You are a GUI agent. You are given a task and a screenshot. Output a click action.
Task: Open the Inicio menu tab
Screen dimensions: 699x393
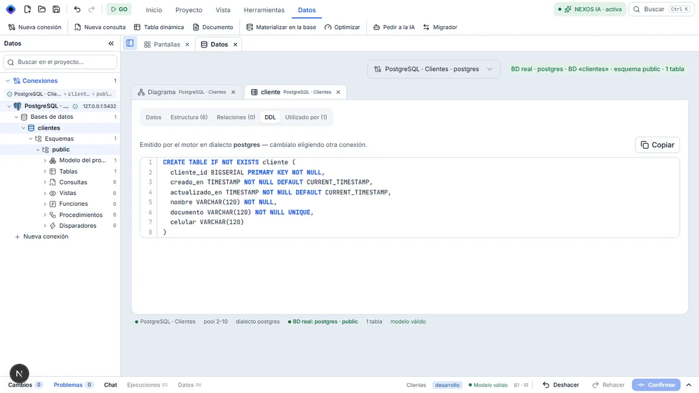click(x=154, y=10)
